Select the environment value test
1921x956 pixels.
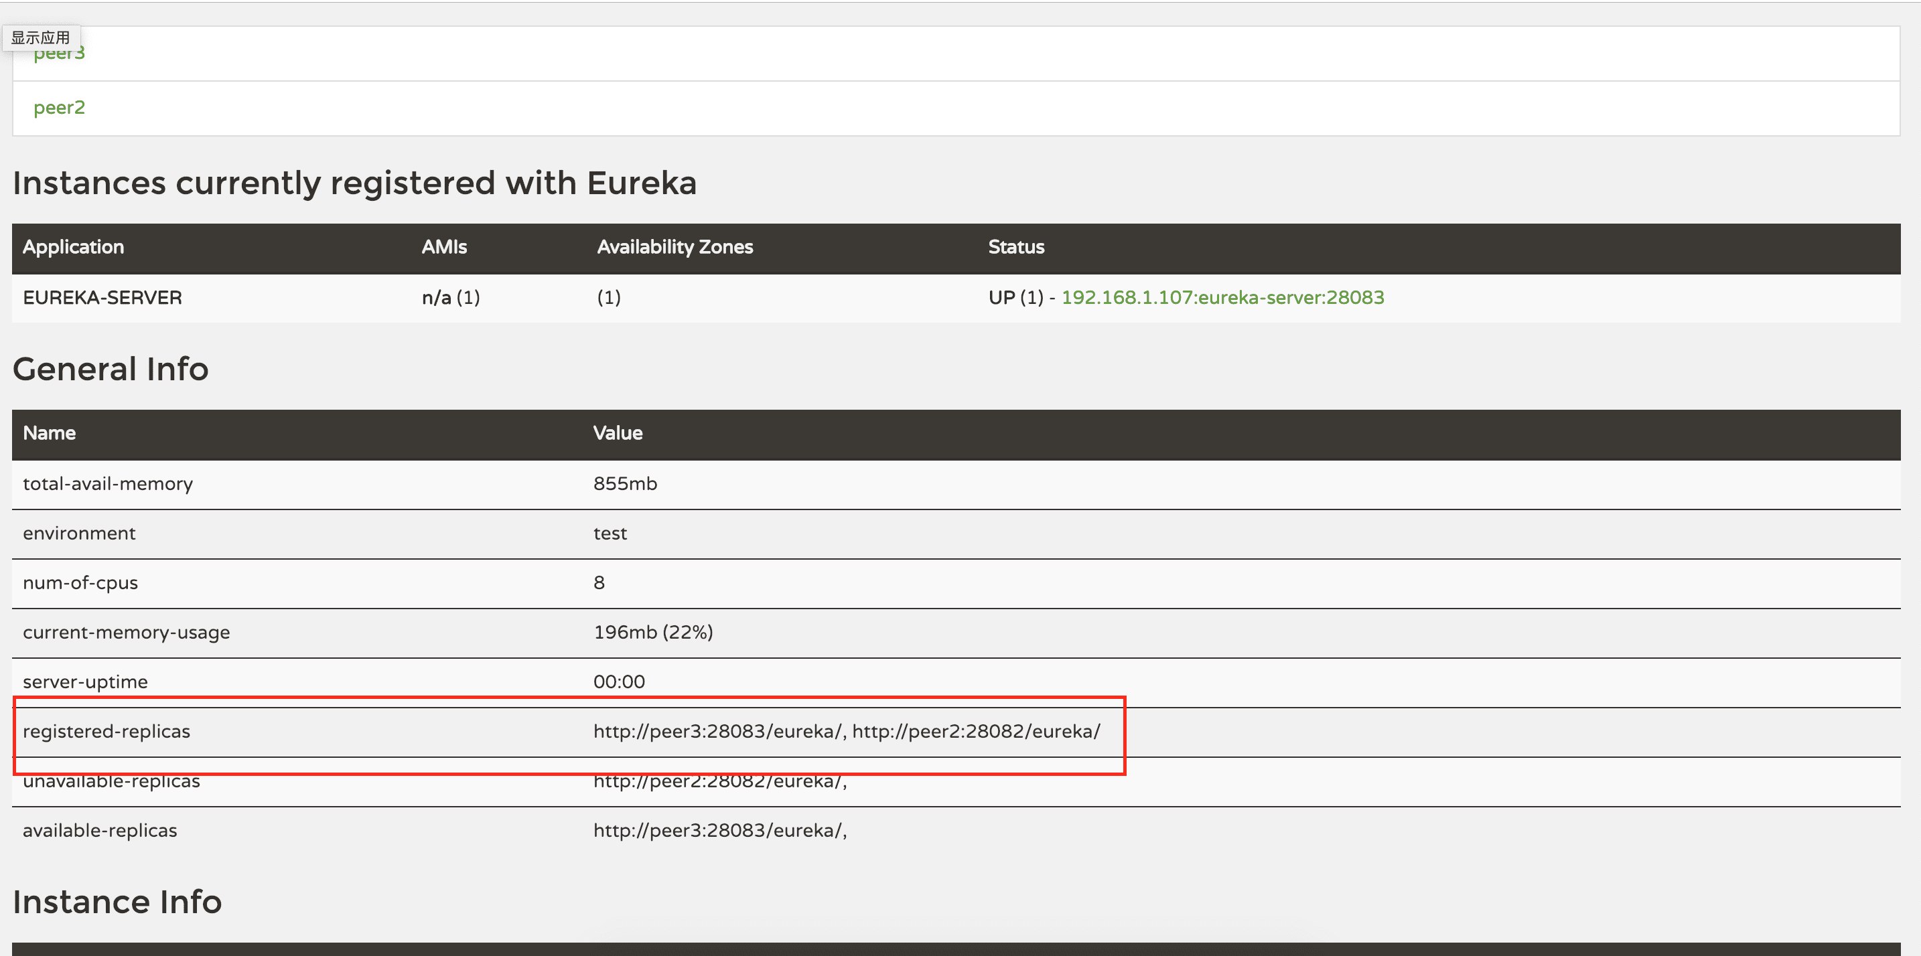(610, 534)
